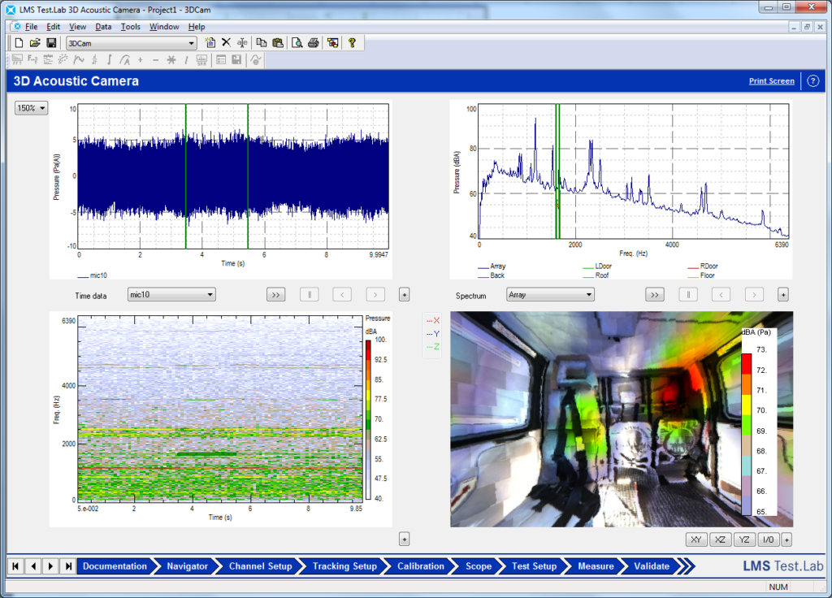The height and width of the screenshot is (598, 832).
Task: Save the current project
Action: pos(51,42)
